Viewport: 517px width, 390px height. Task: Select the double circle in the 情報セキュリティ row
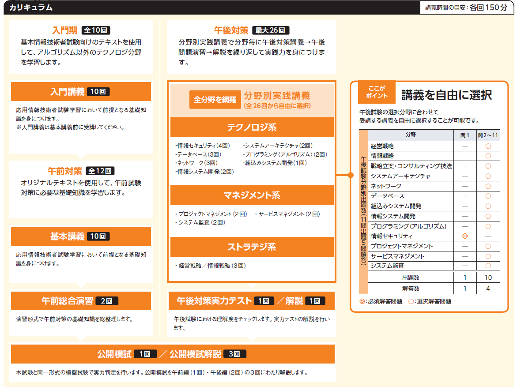(464, 236)
